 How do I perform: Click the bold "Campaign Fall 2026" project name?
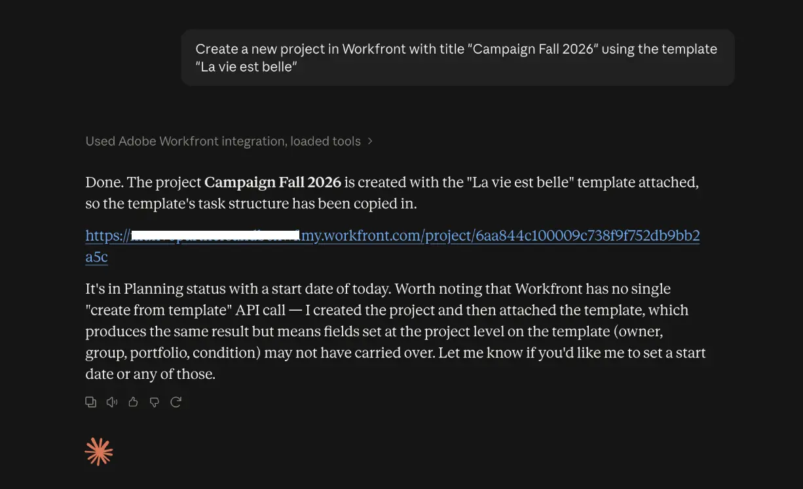pyautogui.click(x=272, y=182)
